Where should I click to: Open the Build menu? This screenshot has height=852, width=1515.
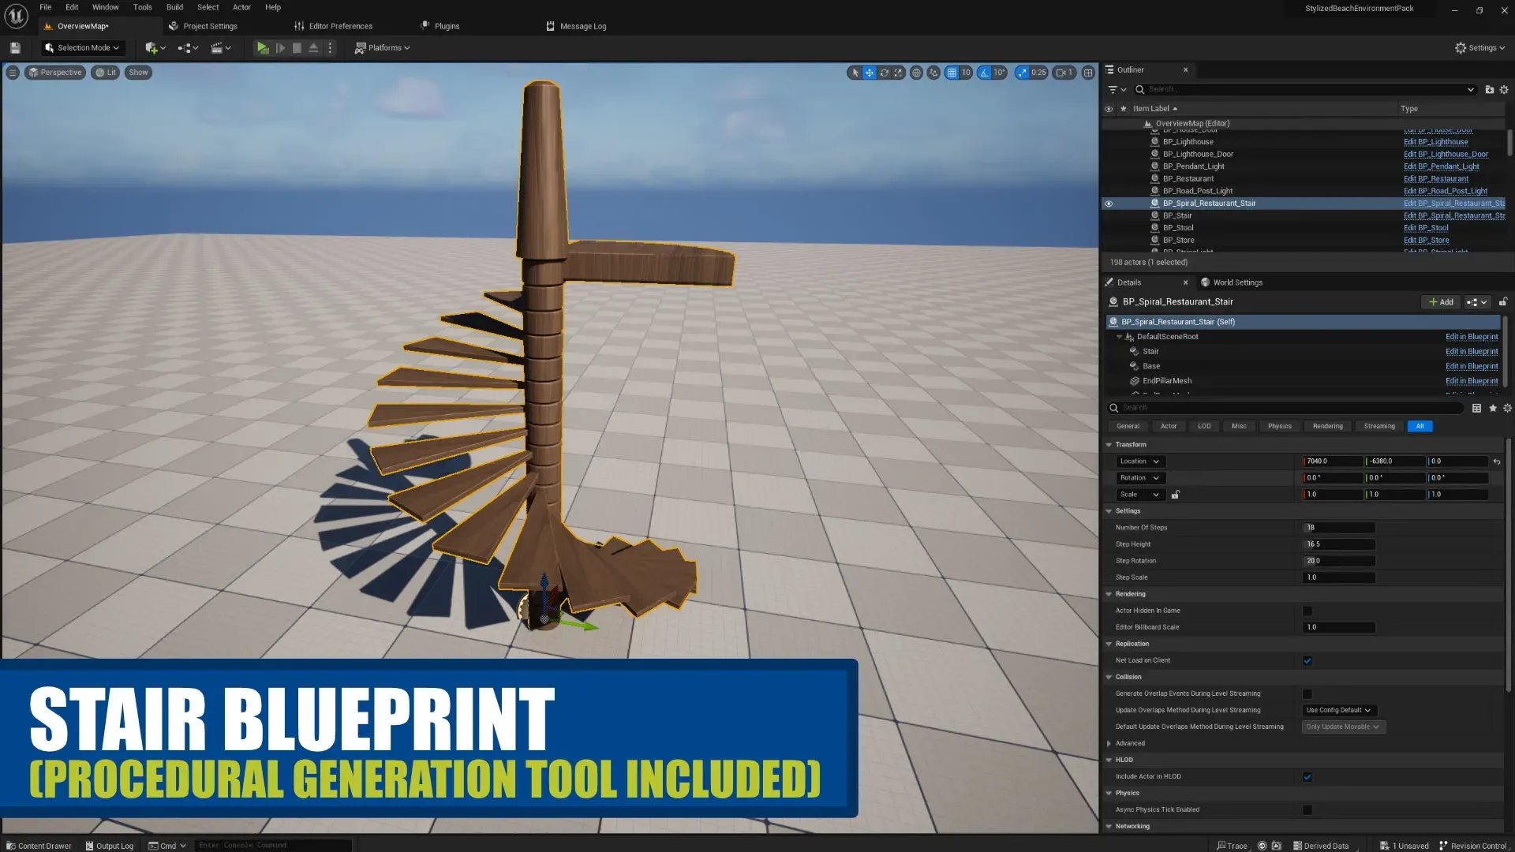pyautogui.click(x=174, y=7)
